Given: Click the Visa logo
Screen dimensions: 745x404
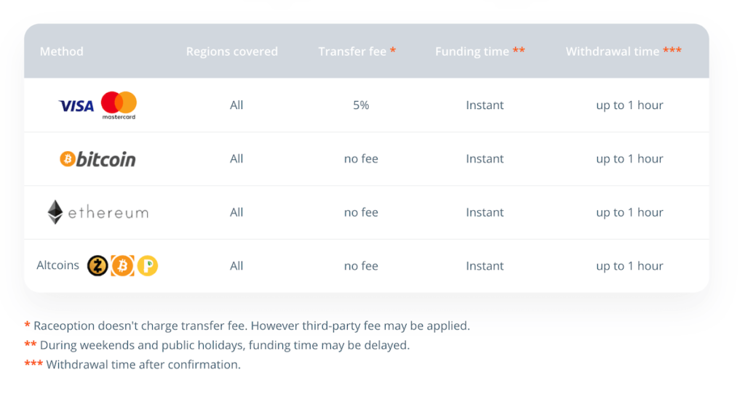Looking at the screenshot, I should pos(76,105).
